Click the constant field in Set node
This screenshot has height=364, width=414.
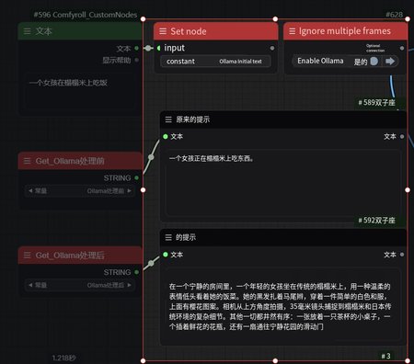click(215, 62)
